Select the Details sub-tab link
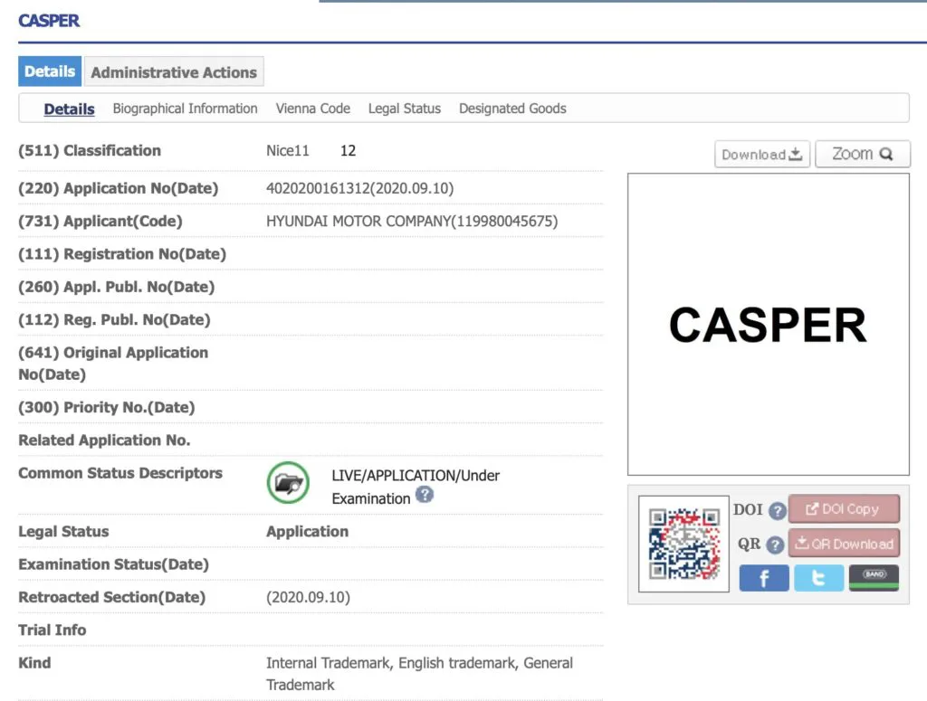Image resolution: width=927 pixels, height=701 pixels. (x=69, y=109)
